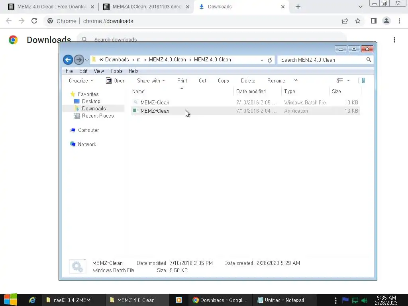Sort by the Size column header
Image resolution: width=408 pixels, height=306 pixels.
pyautogui.click(x=345, y=91)
